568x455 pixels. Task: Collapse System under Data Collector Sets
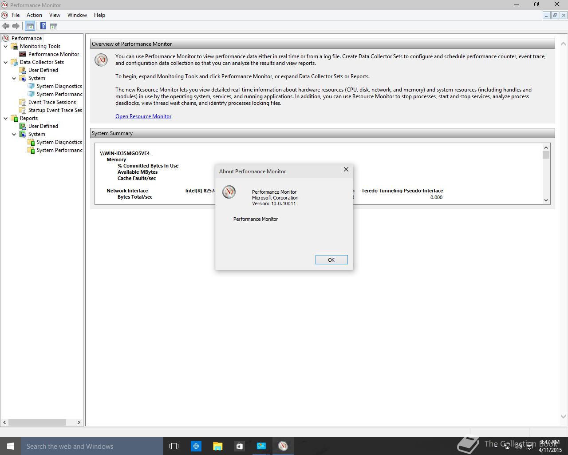tap(14, 78)
